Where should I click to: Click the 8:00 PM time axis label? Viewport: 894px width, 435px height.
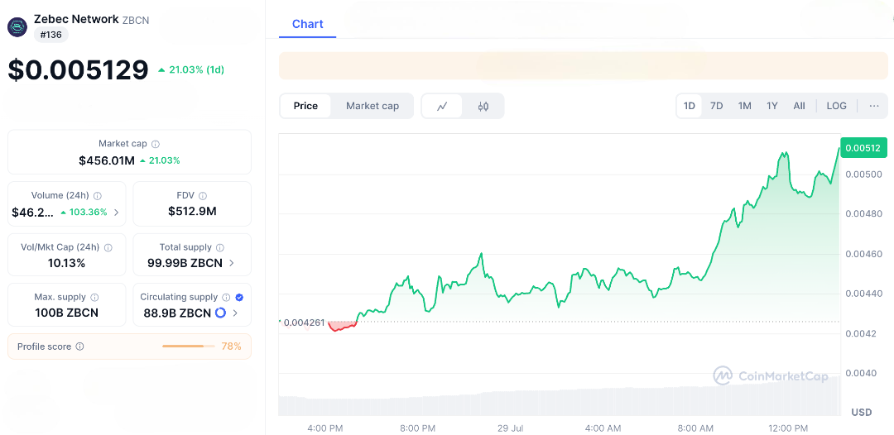pos(417,428)
